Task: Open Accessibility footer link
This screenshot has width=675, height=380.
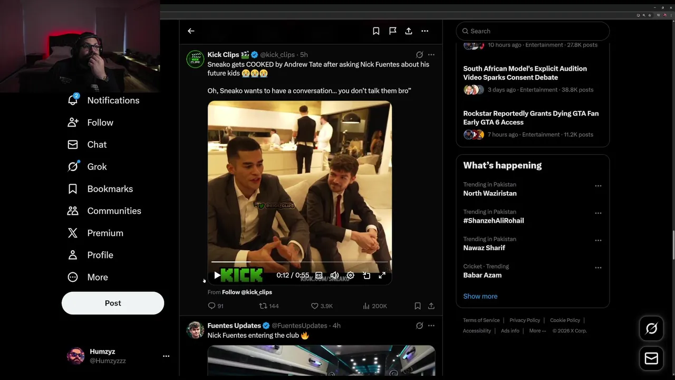Action: point(477,331)
